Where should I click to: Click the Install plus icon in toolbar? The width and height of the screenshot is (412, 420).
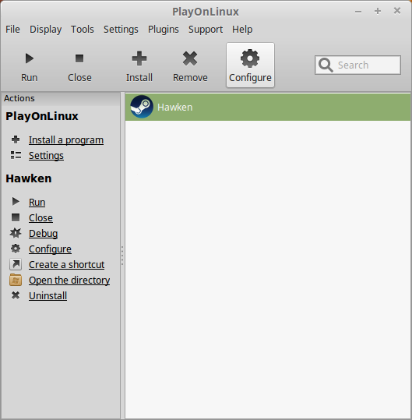click(139, 58)
